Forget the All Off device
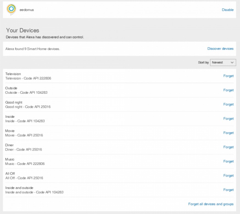Viewport: 240px width, 214px height. (228, 176)
